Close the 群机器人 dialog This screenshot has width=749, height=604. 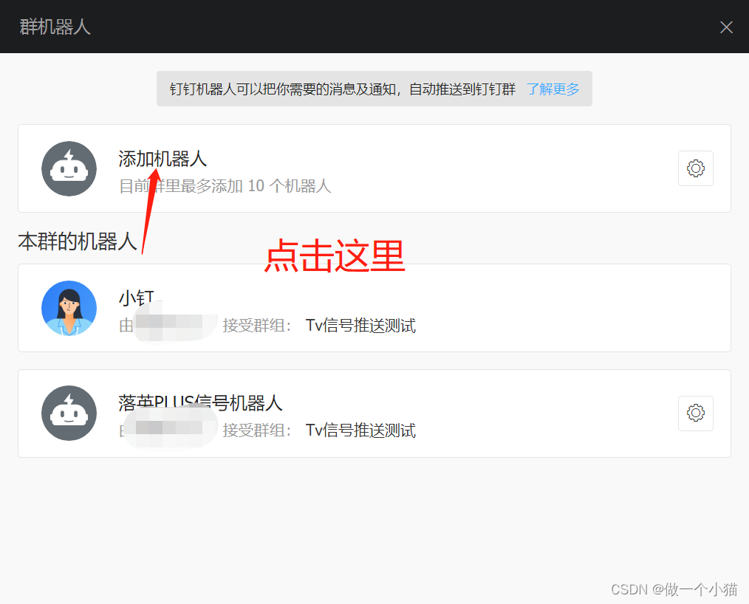726,27
